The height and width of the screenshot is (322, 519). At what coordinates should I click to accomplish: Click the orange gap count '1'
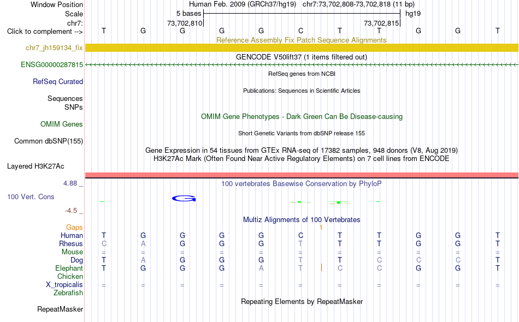321,228
